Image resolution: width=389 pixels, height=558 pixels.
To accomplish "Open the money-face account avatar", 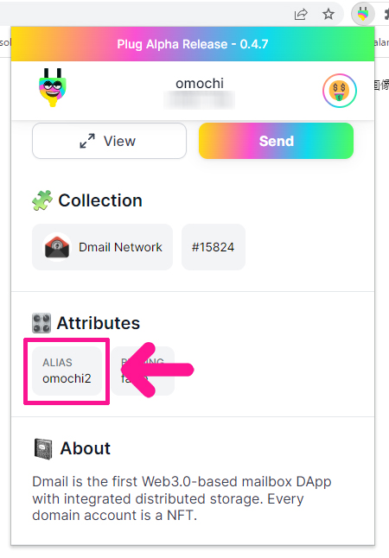I will pyautogui.click(x=340, y=91).
